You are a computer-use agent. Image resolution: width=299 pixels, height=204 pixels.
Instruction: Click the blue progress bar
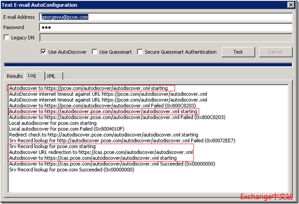(148, 64)
